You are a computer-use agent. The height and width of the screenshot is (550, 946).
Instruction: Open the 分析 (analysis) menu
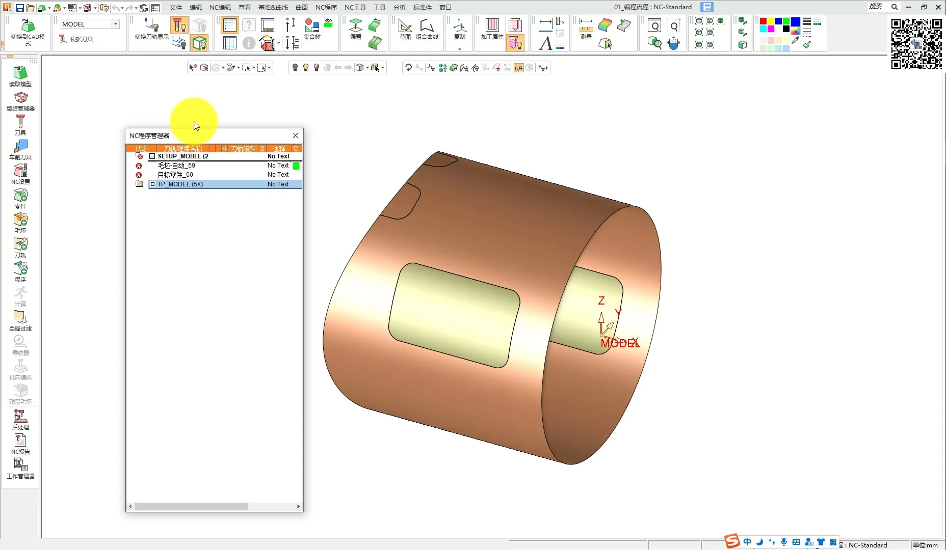(x=399, y=7)
